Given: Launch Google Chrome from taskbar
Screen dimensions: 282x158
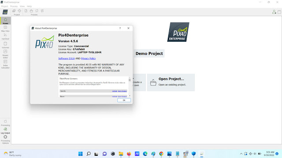Looking at the screenshot, I should [x=161, y=154].
